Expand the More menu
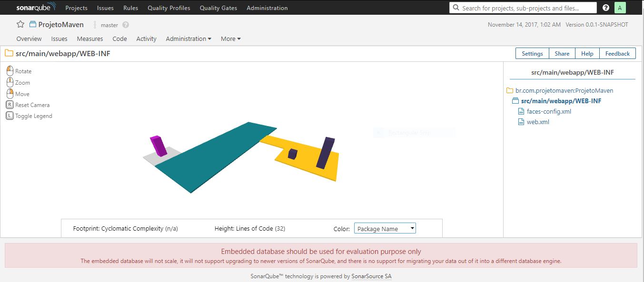Viewport: 644px width, 282px height. pyautogui.click(x=231, y=39)
